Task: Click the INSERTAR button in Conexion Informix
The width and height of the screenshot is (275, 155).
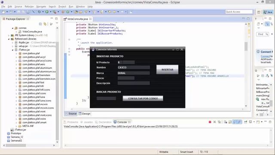Action: 167,70
